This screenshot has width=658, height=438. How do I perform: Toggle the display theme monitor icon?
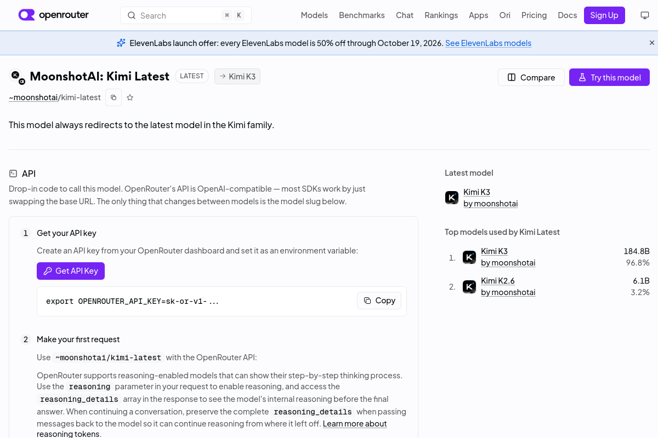pyautogui.click(x=645, y=15)
